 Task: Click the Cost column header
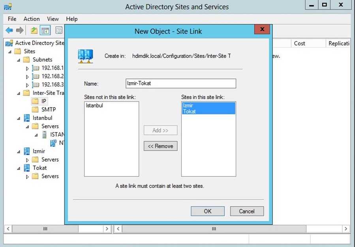pyautogui.click(x=308, y=43)
